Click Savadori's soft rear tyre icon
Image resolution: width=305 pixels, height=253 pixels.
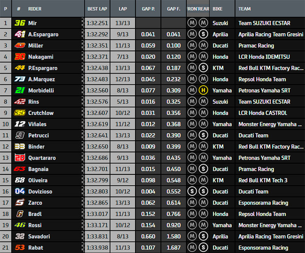203,236
